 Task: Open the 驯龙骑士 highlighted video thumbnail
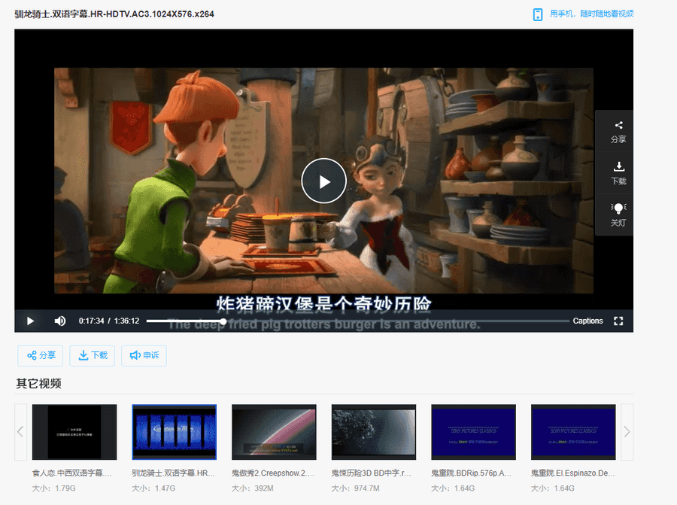174,432
